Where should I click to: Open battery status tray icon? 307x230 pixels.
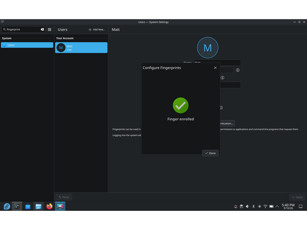[271, 206]
